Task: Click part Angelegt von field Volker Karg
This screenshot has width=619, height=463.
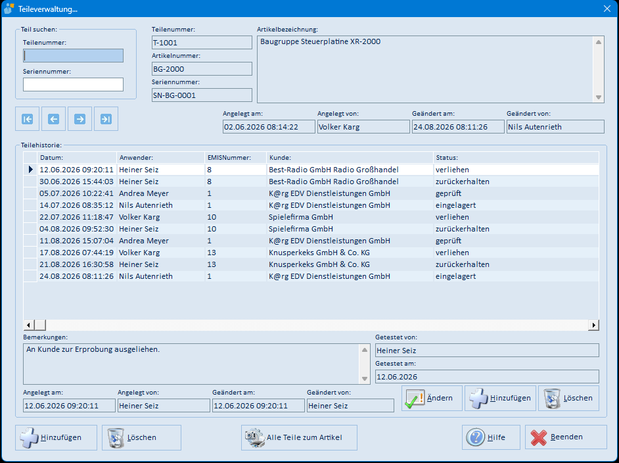Action: [363, 127]
